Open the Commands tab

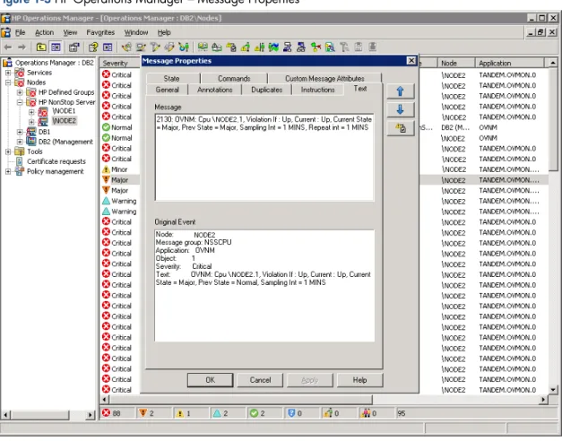tap(234, 78)
